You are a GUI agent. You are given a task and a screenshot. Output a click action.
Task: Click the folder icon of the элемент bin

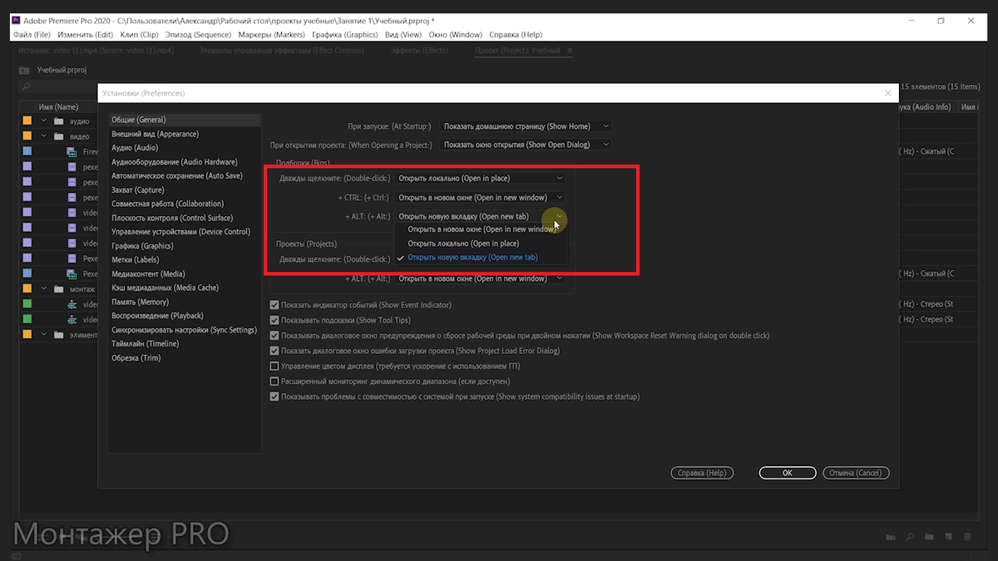[x=59, y=334]
